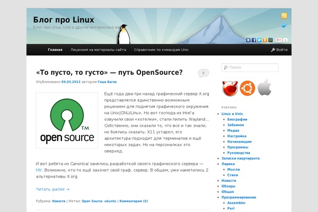Open the Начинающим subcategory
318x212 pixels.
(x=240, y=142)
